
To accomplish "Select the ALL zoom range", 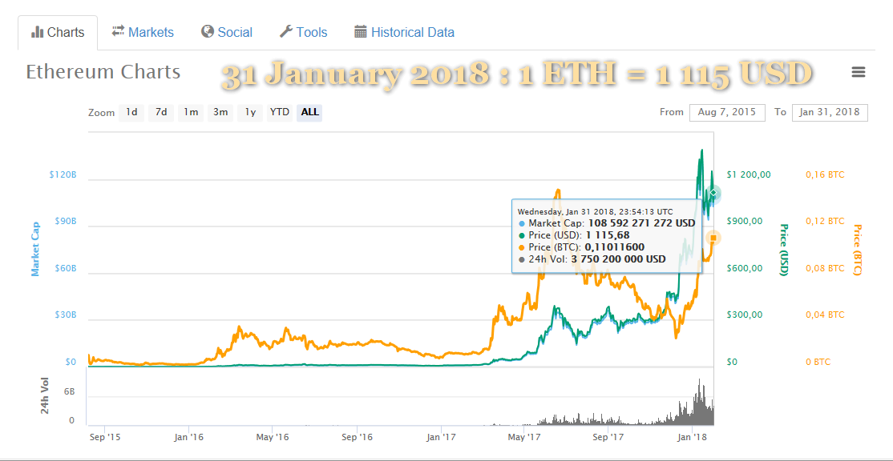I will tap(309, 113).
